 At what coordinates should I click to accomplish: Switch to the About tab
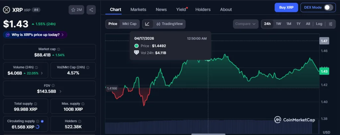(x=226, y=10)
